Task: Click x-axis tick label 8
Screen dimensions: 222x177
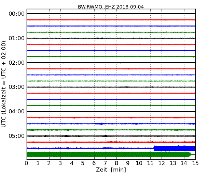Action: coord(116,163)
